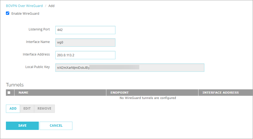Open the BOVPN Over WireGuard breadcrumb link

25,6
